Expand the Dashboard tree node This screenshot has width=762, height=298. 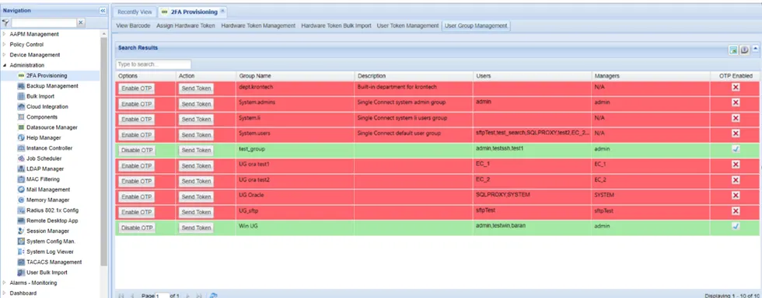[5, 293]
